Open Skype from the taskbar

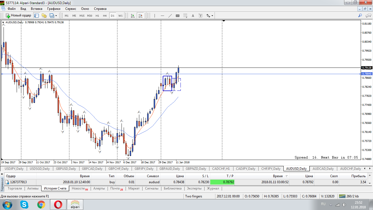[24, 205]
